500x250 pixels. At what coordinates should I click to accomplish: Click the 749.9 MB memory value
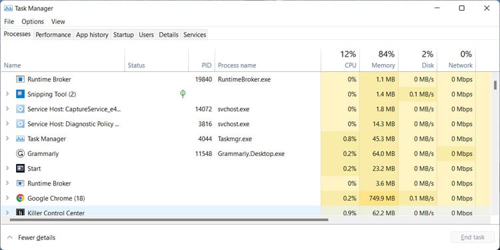pos(381,199)
